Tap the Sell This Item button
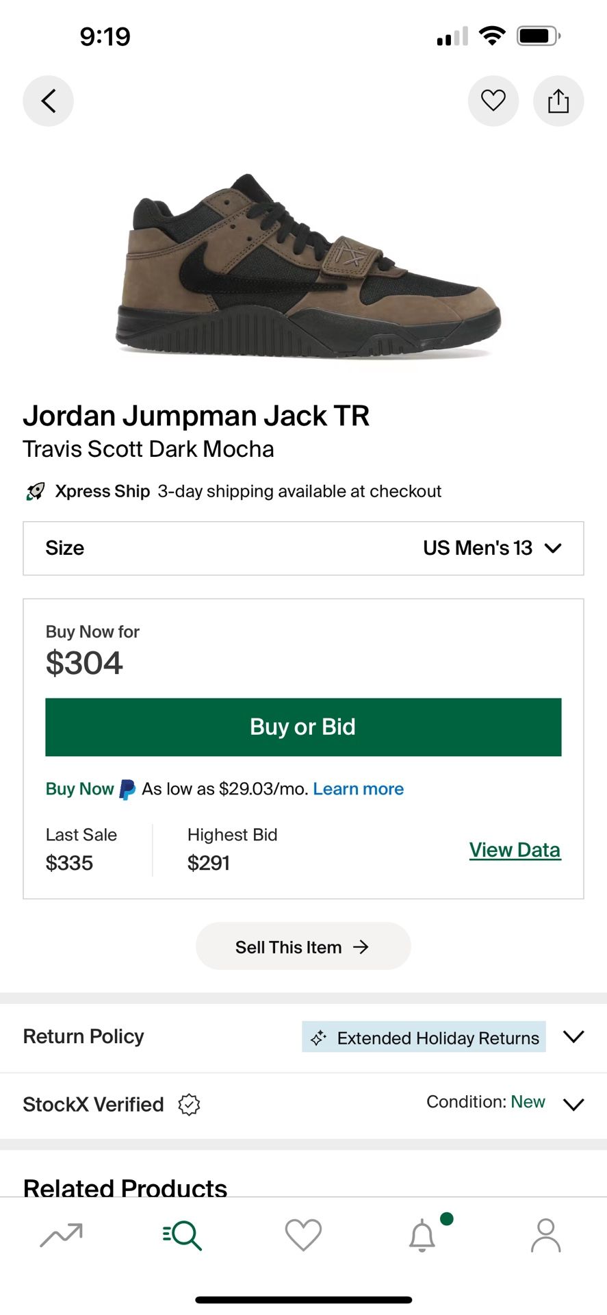 pyautogui.click(x=302, y=947)
